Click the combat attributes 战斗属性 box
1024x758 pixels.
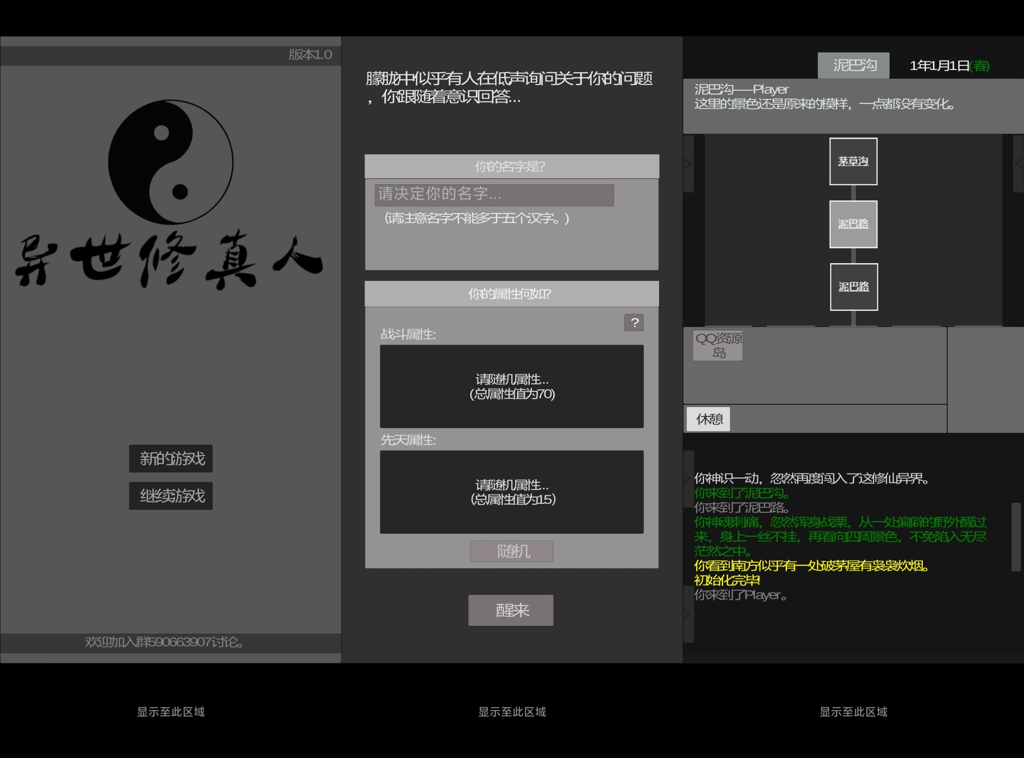(512, 386)
